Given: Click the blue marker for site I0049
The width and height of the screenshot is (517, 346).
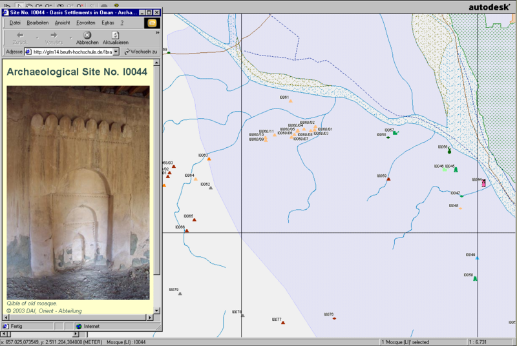Looking at the screenshot, I should click(478, 258).
